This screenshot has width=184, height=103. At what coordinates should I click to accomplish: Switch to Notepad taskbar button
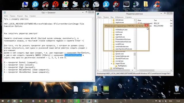[x=95, y=101]
